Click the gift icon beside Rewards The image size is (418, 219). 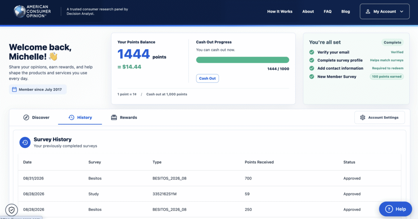[x=114, y=117]
